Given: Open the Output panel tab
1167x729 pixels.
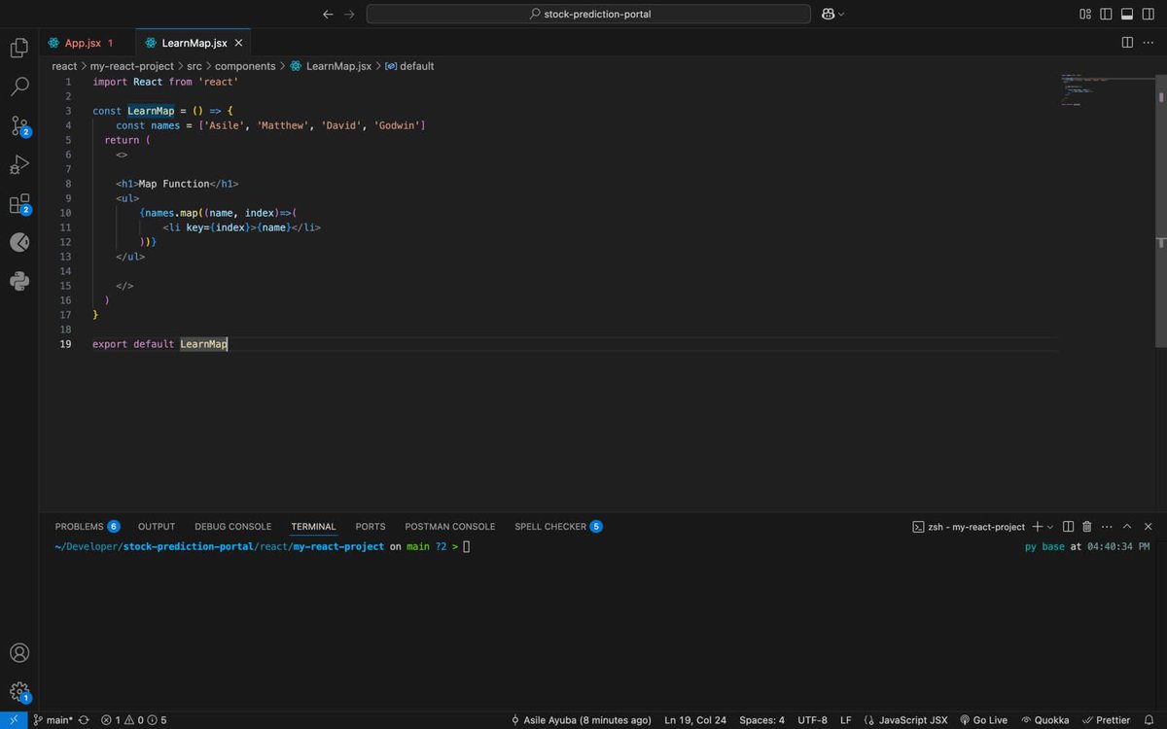Looking at the screenshot, I should pyautogui.click(x=157, y=527).
